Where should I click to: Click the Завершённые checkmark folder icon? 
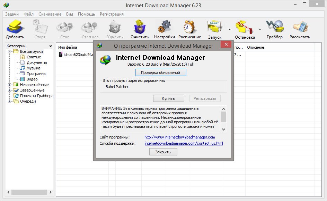(x=16, y=90)
